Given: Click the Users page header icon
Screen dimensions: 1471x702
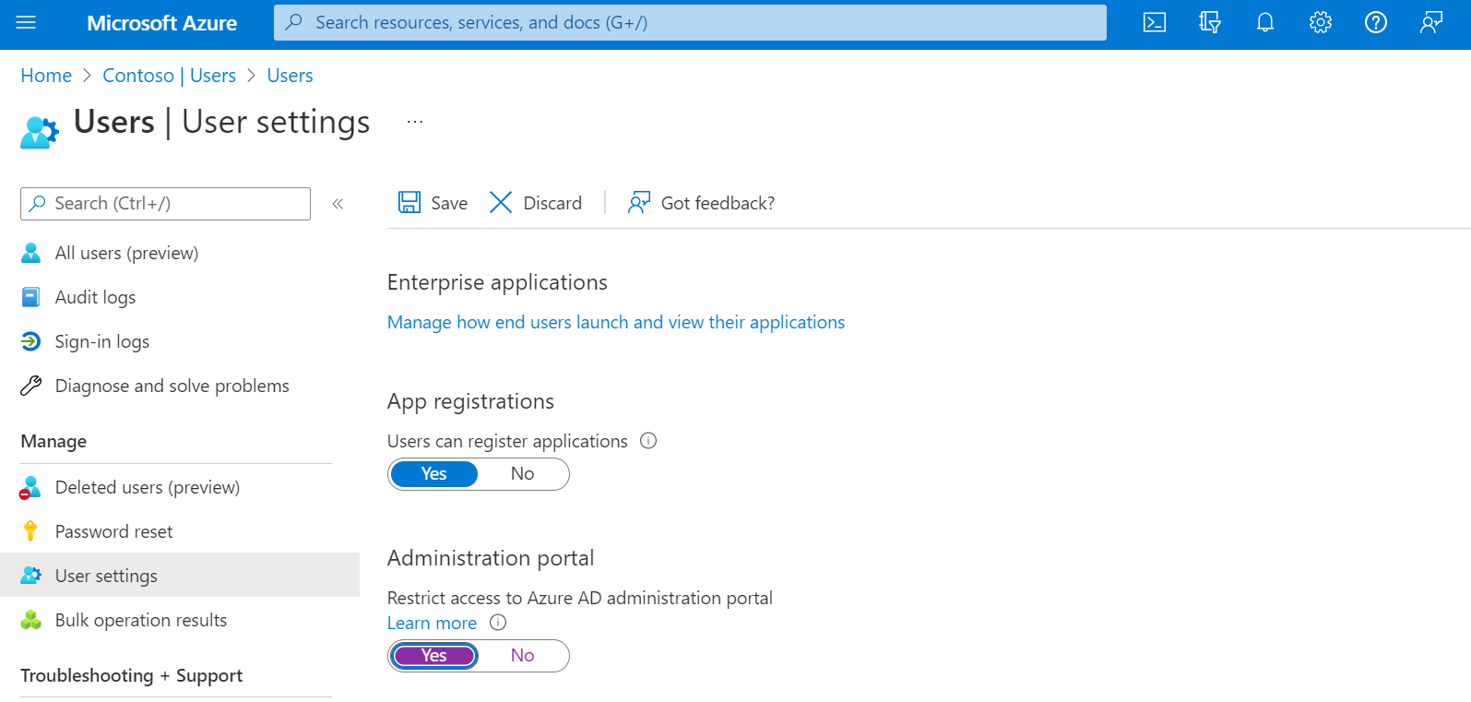Looking at the screenshot, I should point(40,133).
